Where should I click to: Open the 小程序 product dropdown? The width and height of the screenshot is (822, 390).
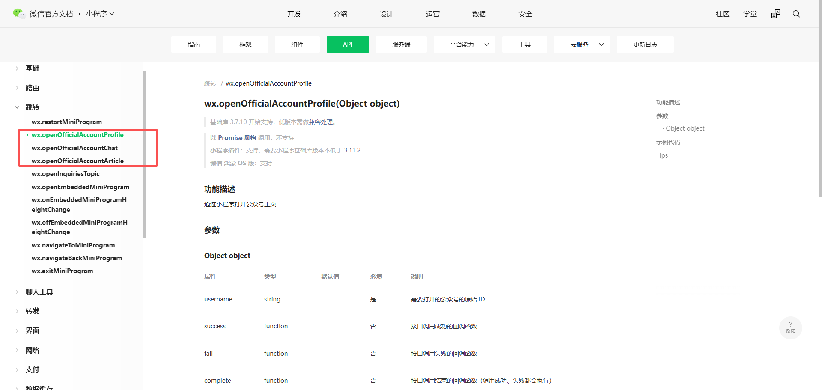(x=100, y=14)
